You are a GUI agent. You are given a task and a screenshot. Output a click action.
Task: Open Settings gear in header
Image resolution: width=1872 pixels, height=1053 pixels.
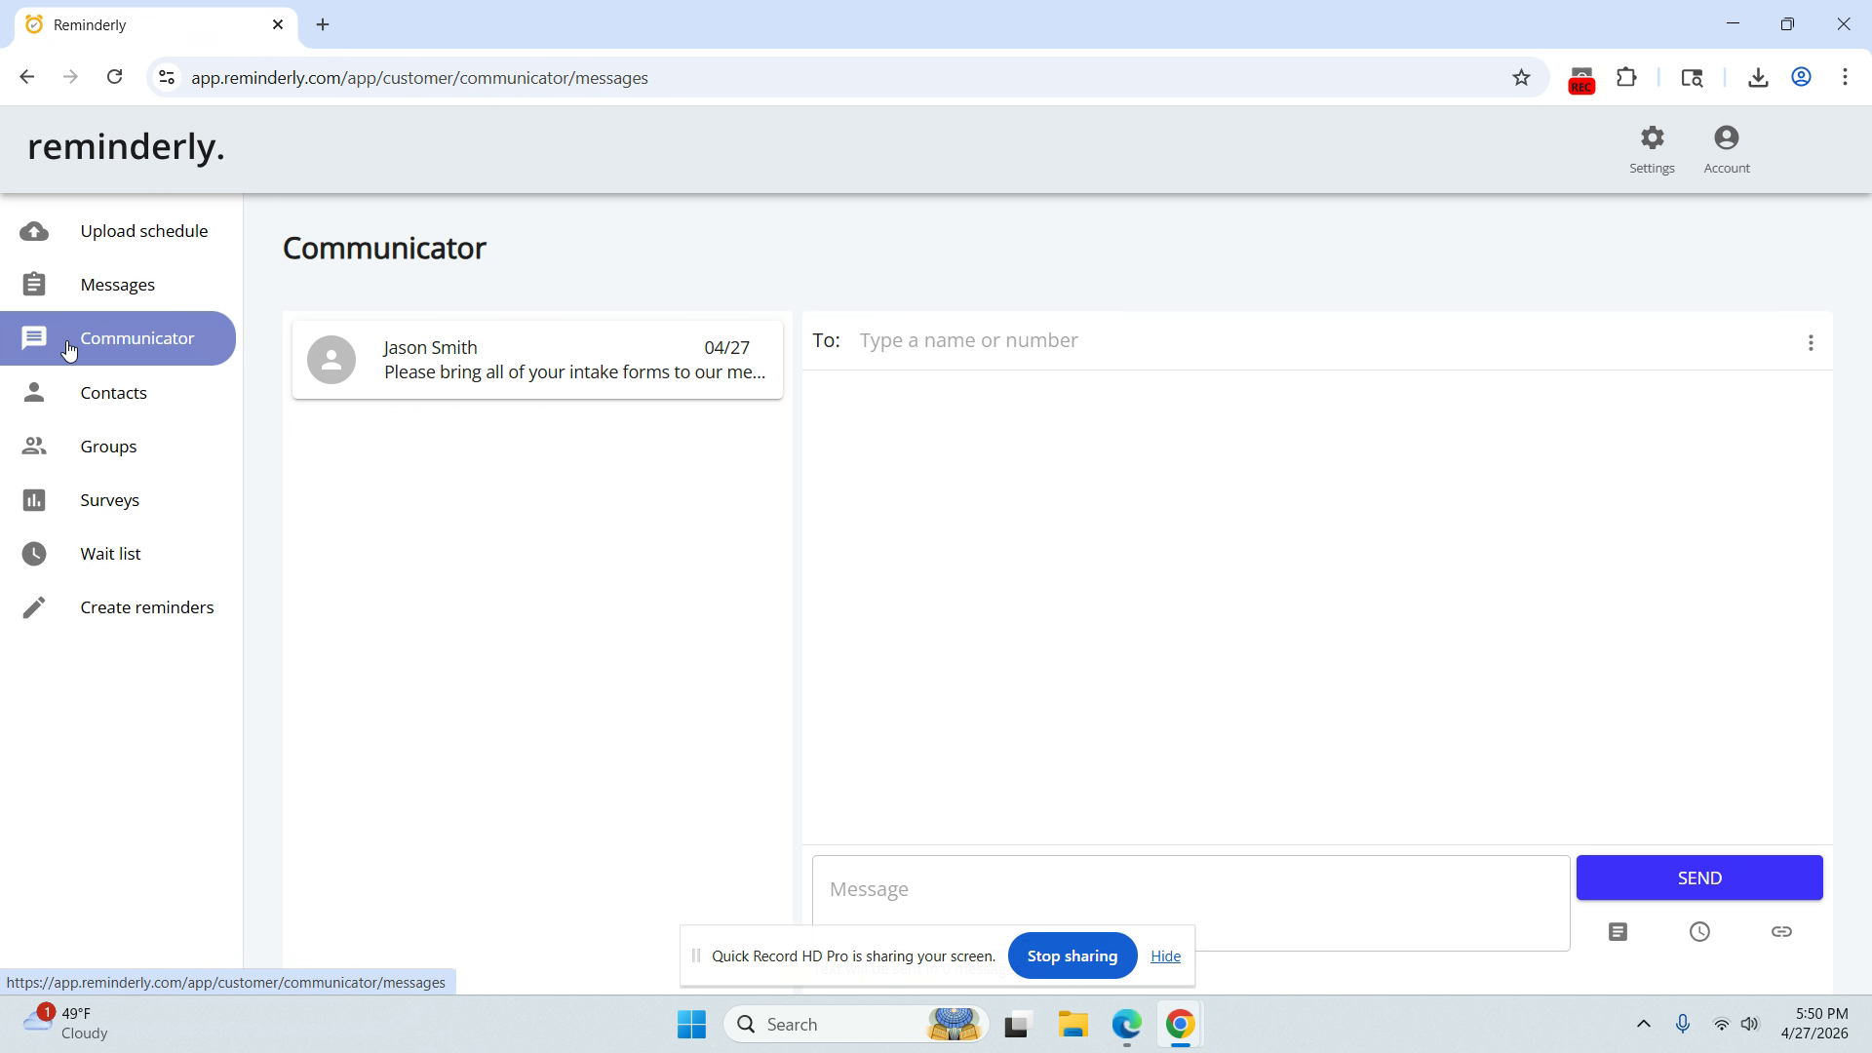[x=1652, y=138]
